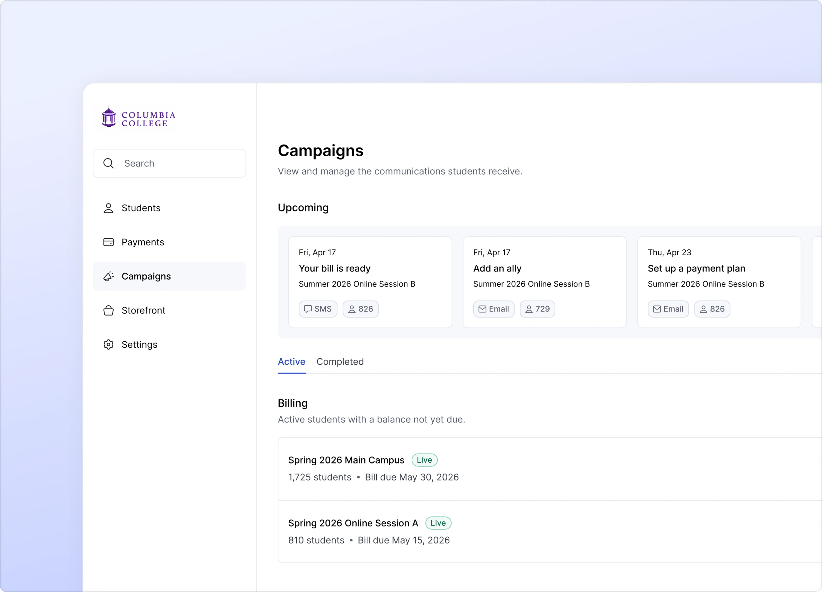Click Email badge on 'Set up a payment plan'
Image resolution: width=822 pixels, height=592 pixels.
[x=668, y=309]
